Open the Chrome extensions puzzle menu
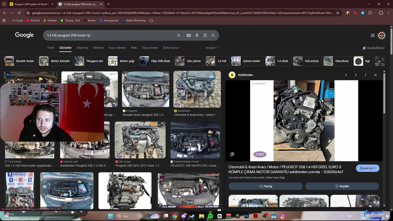The height and width of the screenshot is (221, 393). 370,13
